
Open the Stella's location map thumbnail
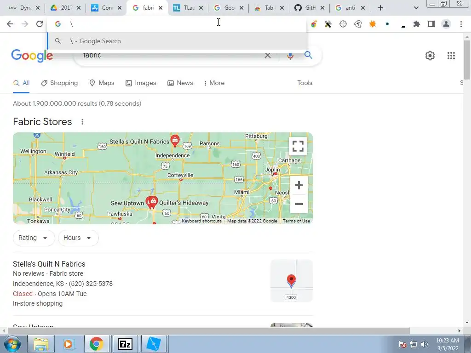(291, 281)
